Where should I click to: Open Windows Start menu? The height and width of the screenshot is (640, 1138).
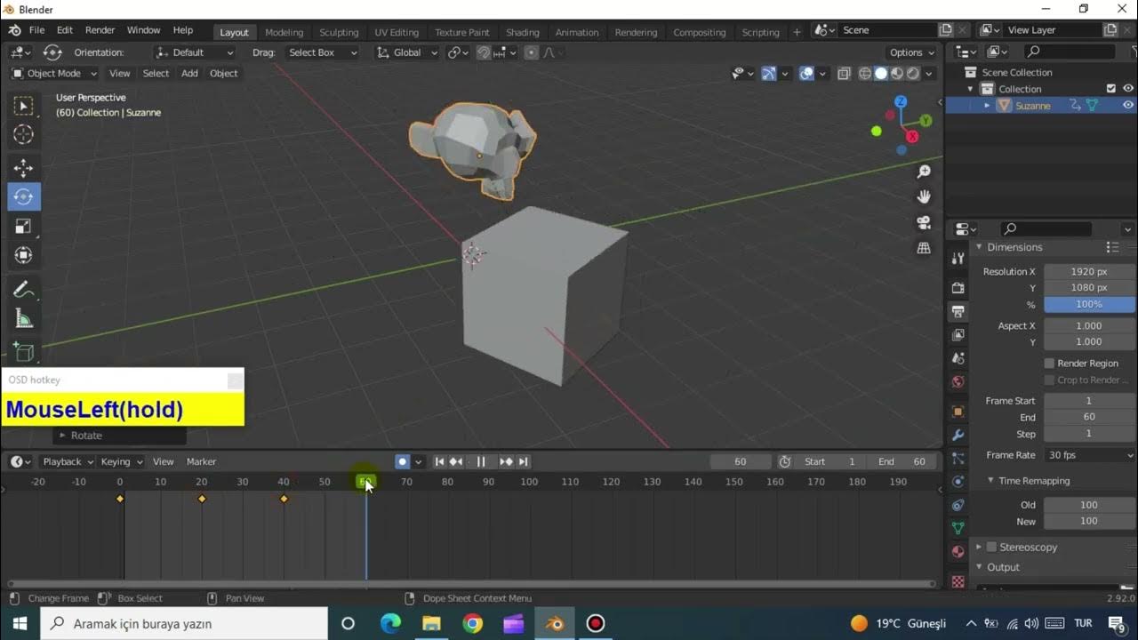point(20,623)
